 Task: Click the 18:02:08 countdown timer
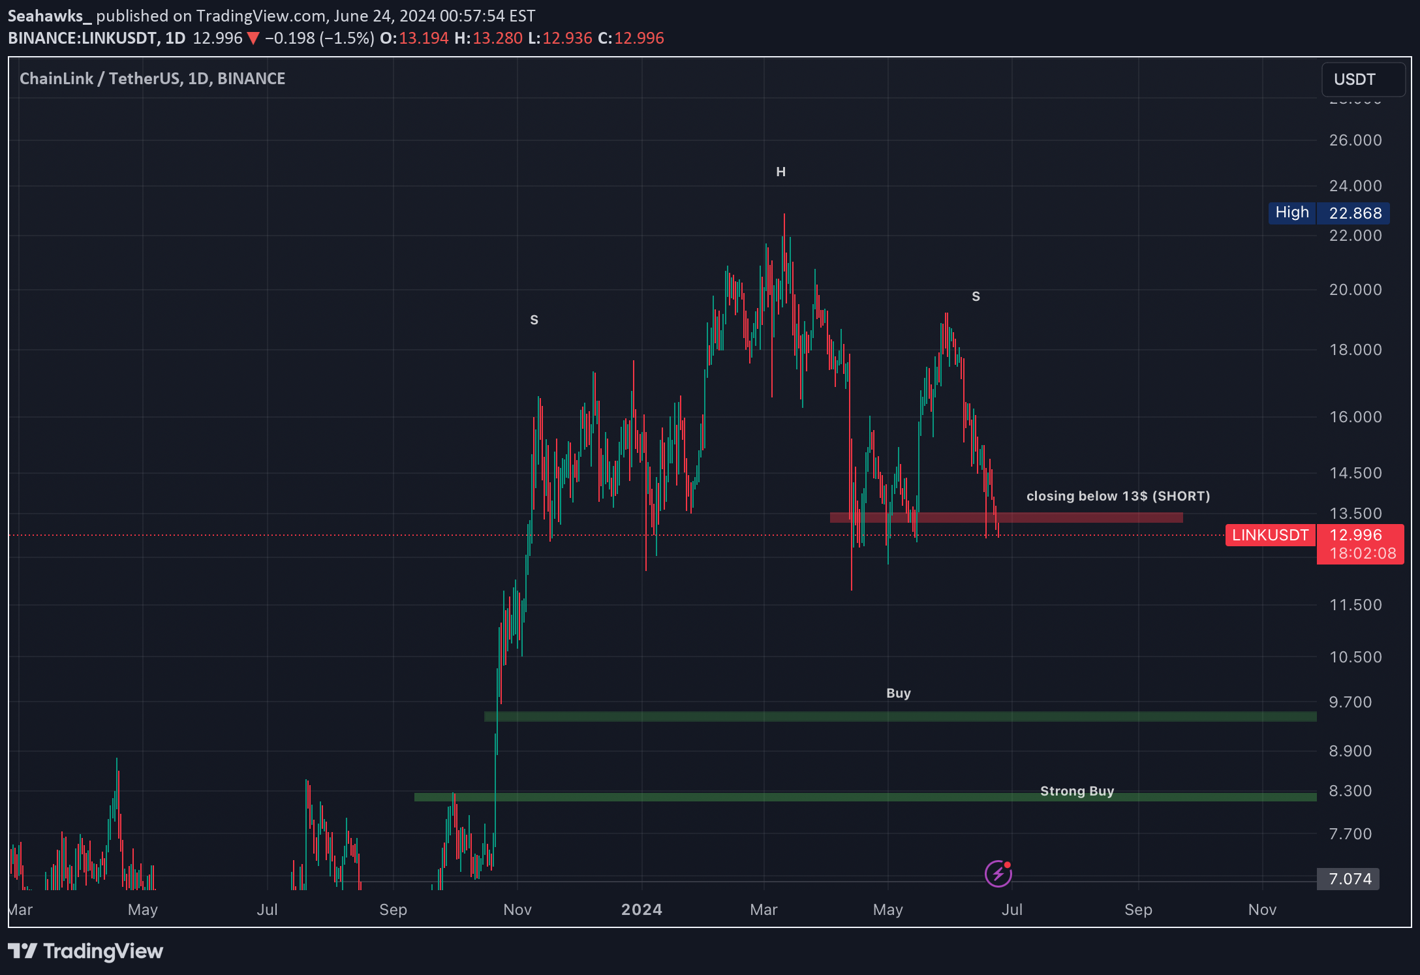click(x=1363, y=553)
